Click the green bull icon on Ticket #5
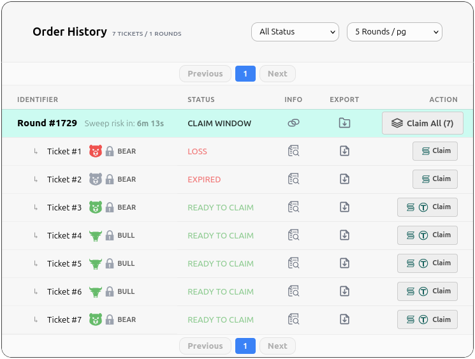The height and width of the screenshot is (359, 475). pos(96,263)
